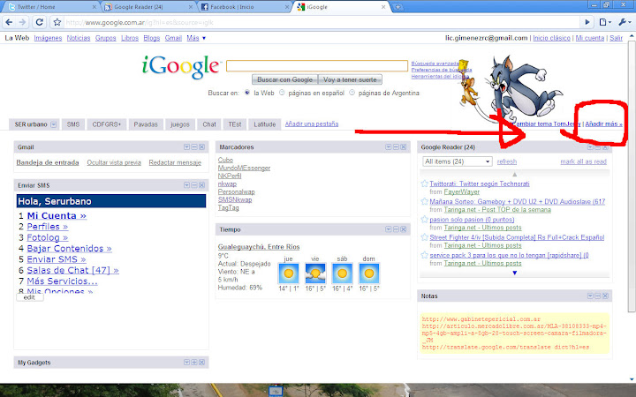Select the la Web search radio button
This screenshot has width=636, height=397.
pos(247,93)
